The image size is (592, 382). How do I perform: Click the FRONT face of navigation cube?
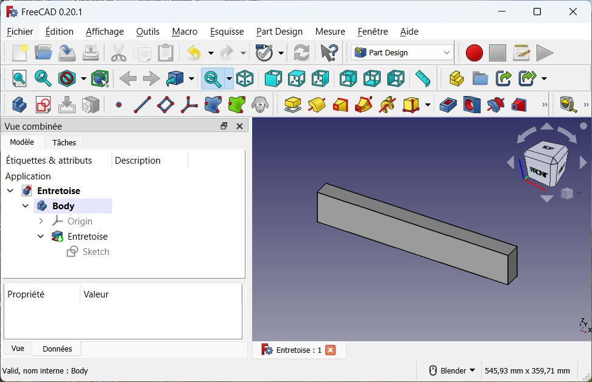pyautogui.click(x=539, y=172)
